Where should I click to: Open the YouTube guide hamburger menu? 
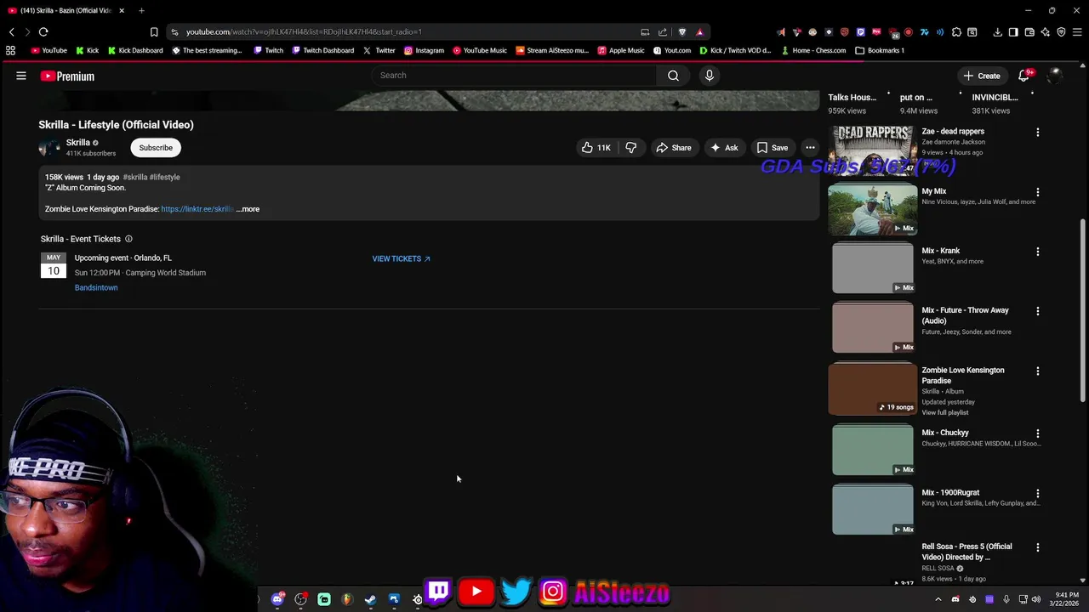pyautogui.click(x=21, y=76)
